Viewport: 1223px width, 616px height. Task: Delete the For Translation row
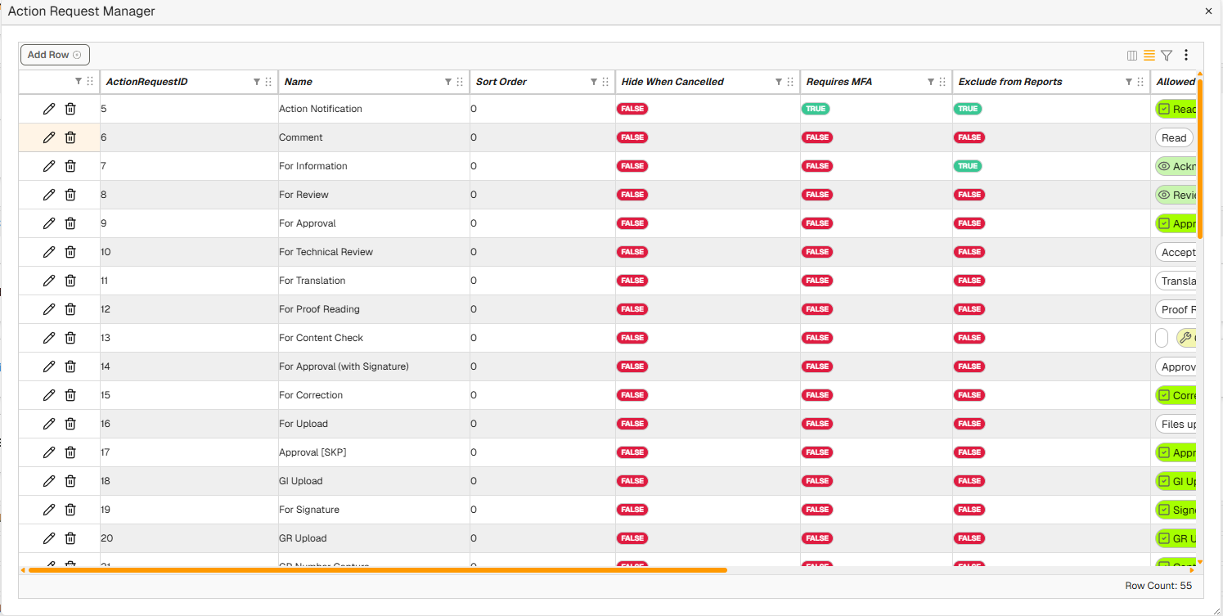point(70,281)
